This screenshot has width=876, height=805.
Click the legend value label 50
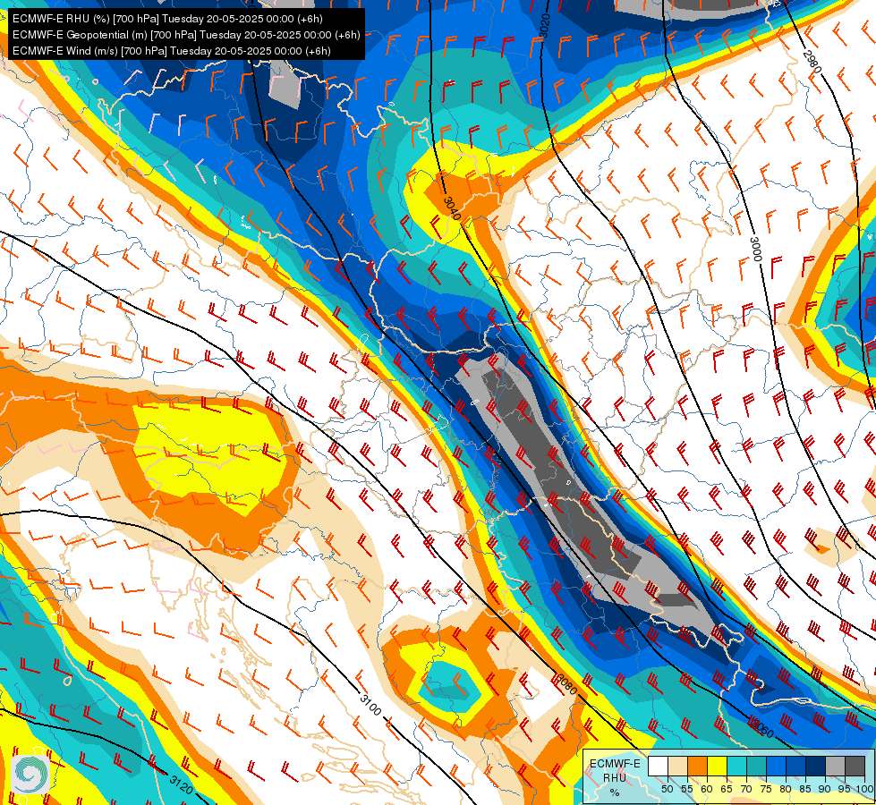click(x=667, y=789)
